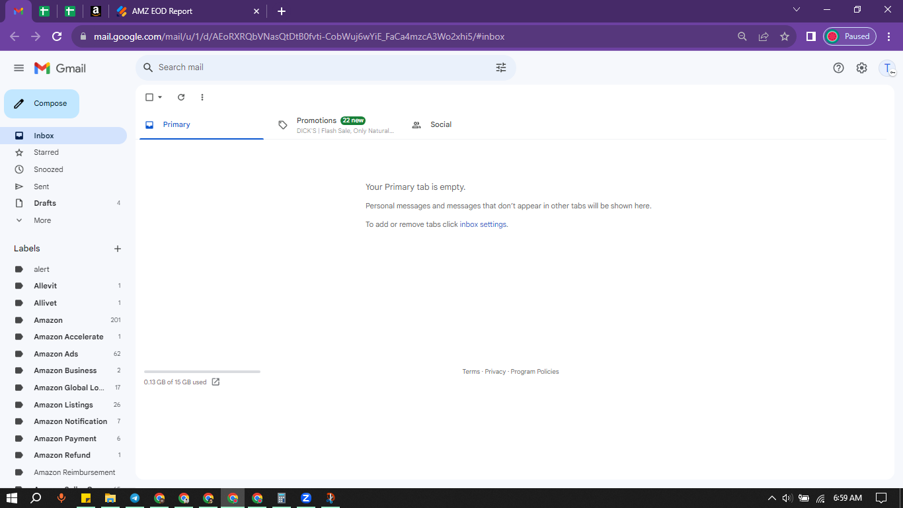Open Gmail Support help icon
Viewport: 903px width, 508px height.
(838, 67)
